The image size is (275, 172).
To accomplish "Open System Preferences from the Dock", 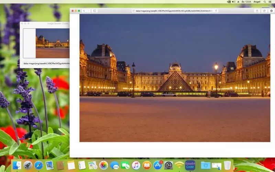I will [168, 165].
